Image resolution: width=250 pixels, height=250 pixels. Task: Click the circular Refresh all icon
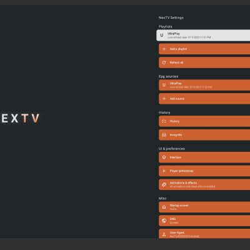pyautogui.click(x=164, y=62)
